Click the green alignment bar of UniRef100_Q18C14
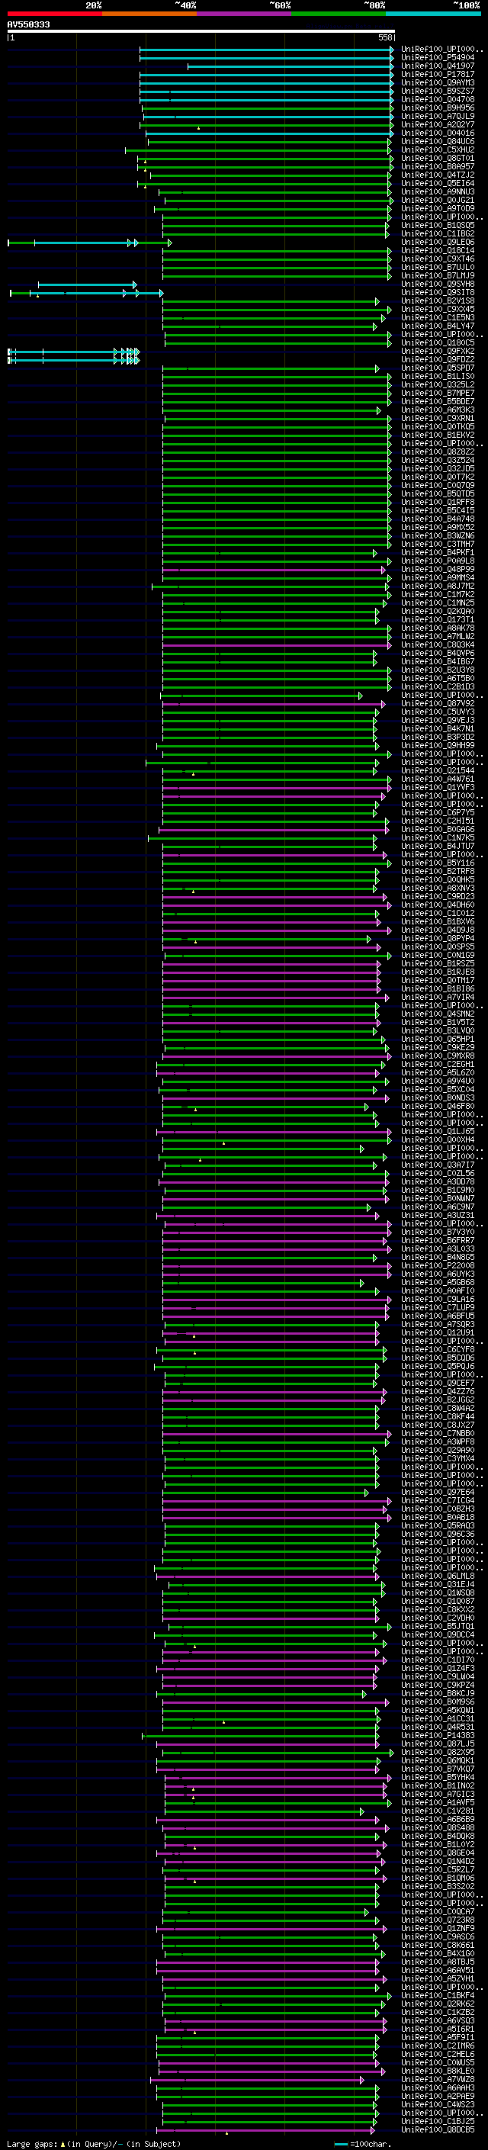The image size is (488, 2150). 276,250
